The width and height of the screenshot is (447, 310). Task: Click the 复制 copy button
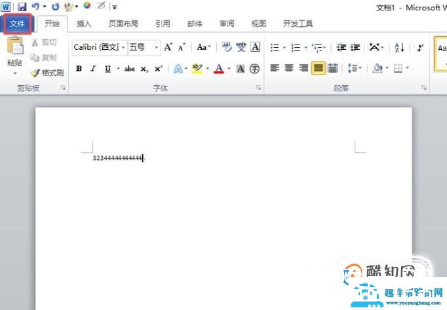coord(44,58)
